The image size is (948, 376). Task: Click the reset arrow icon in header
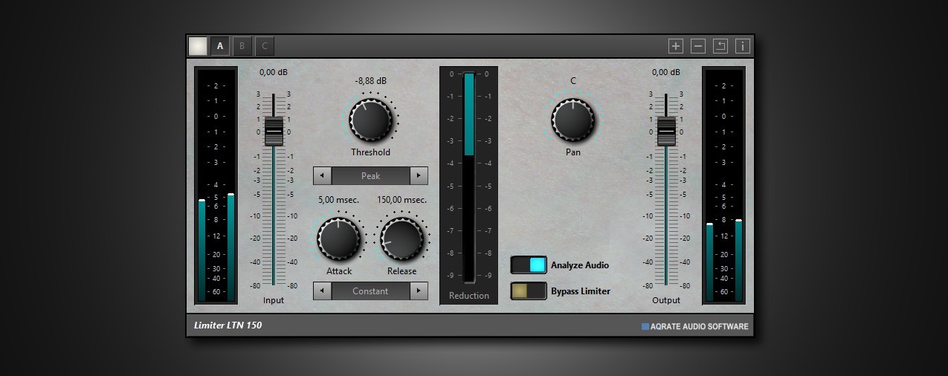point(720,46)
